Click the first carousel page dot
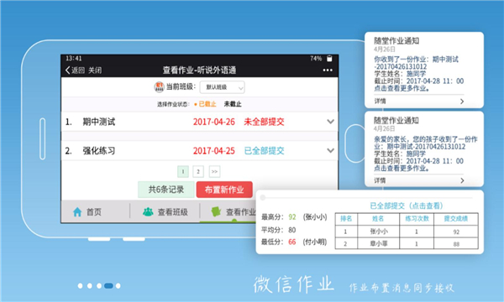Screen dimensions: 504x302 (80, 285)
